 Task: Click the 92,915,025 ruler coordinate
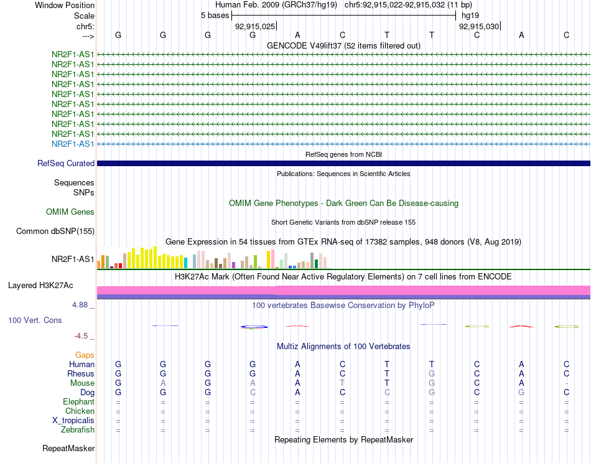pyautogui.click(x=255, y=26)
